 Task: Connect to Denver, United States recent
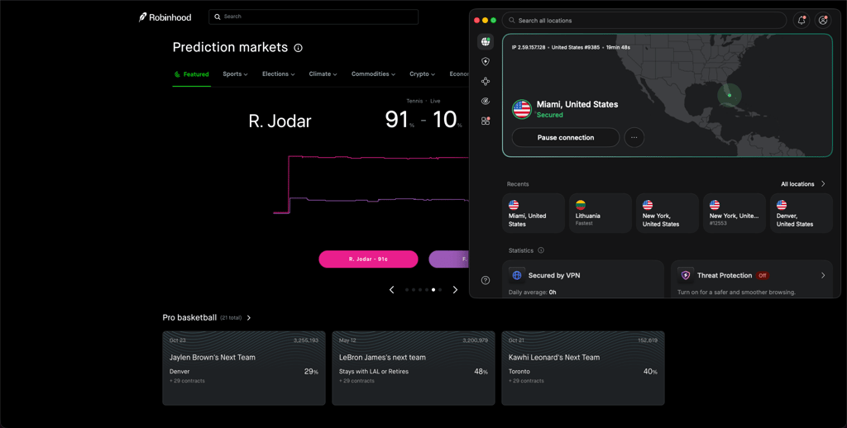tap(802, 213)
